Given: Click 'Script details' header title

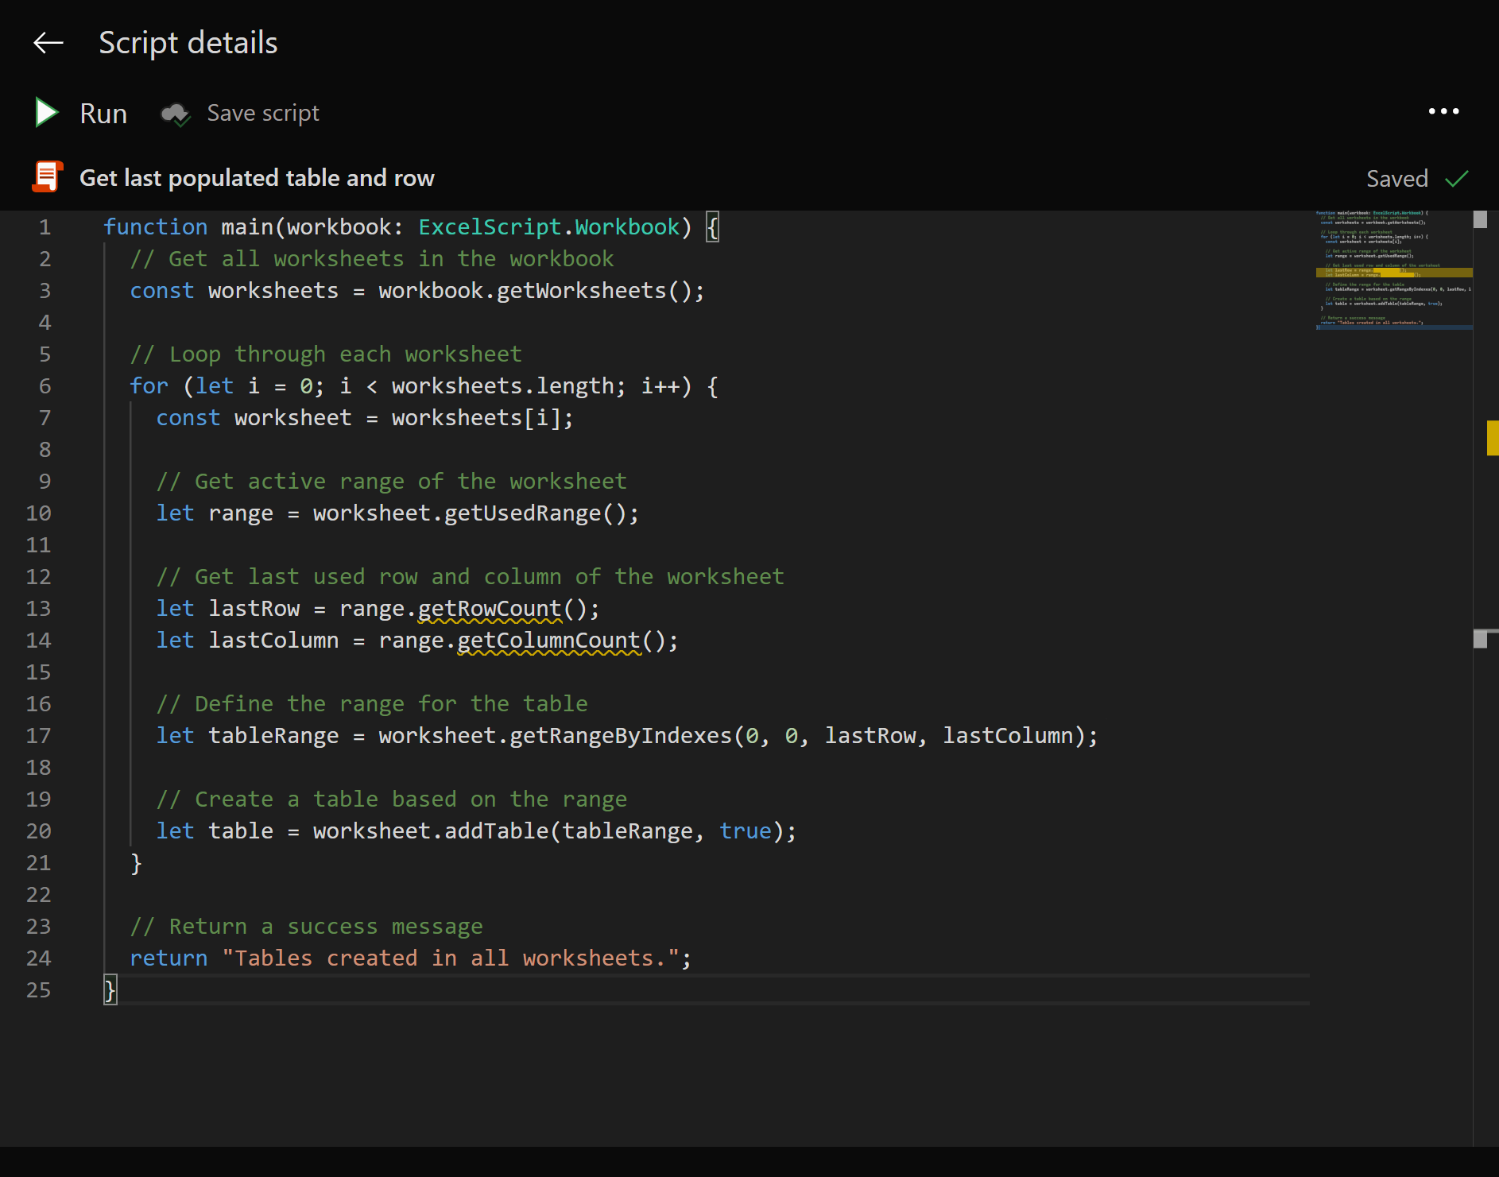Looking at the screenshot, I should [x=188, y=43].
